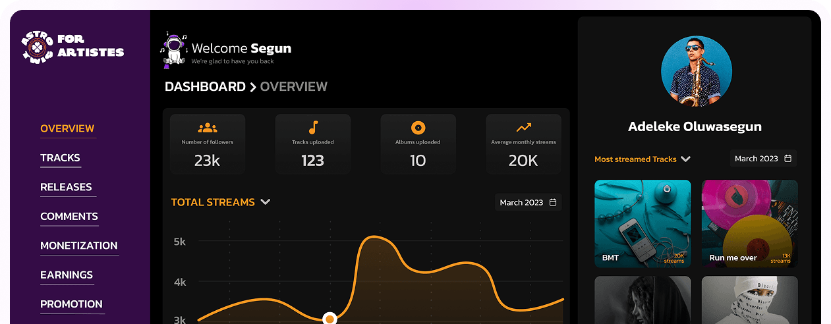Image resolution: width=831 pixels, height=324 pixels.
Task: Open the Run me over track
Action: coord(749,224)
